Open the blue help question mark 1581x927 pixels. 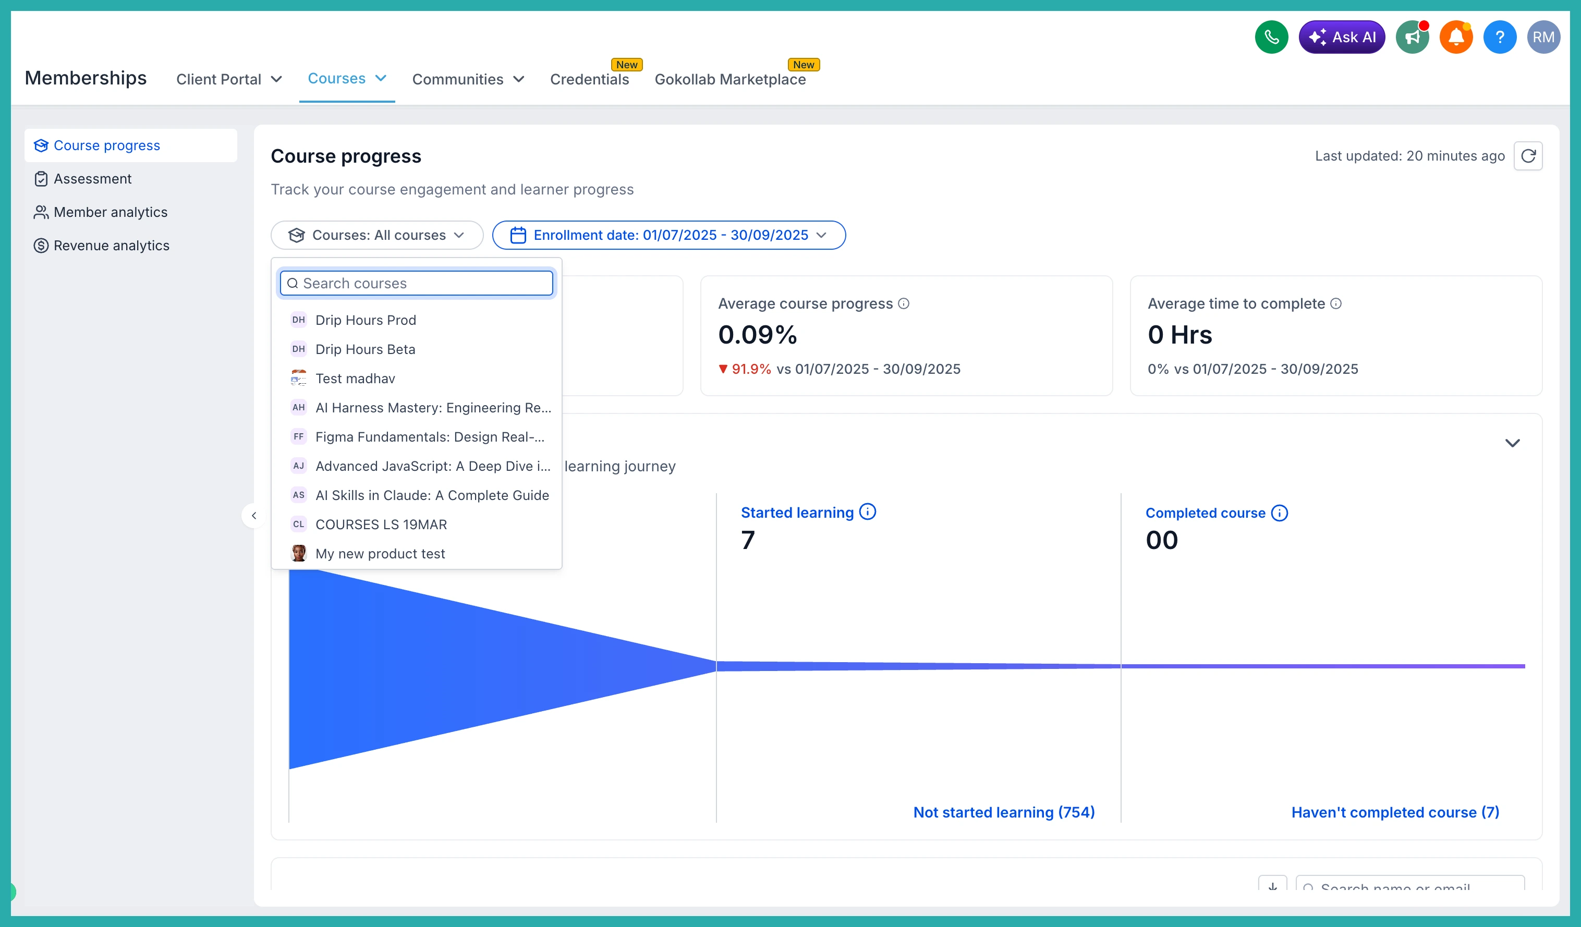click(1500, 37)
